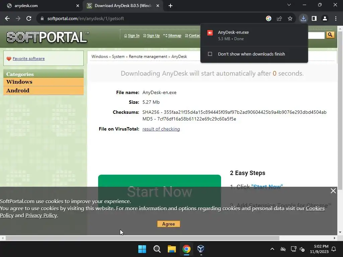Open the Chrome three-dot menu
Image resolution: width=343 pixels, height=257 pixels.
coord(336,19)
